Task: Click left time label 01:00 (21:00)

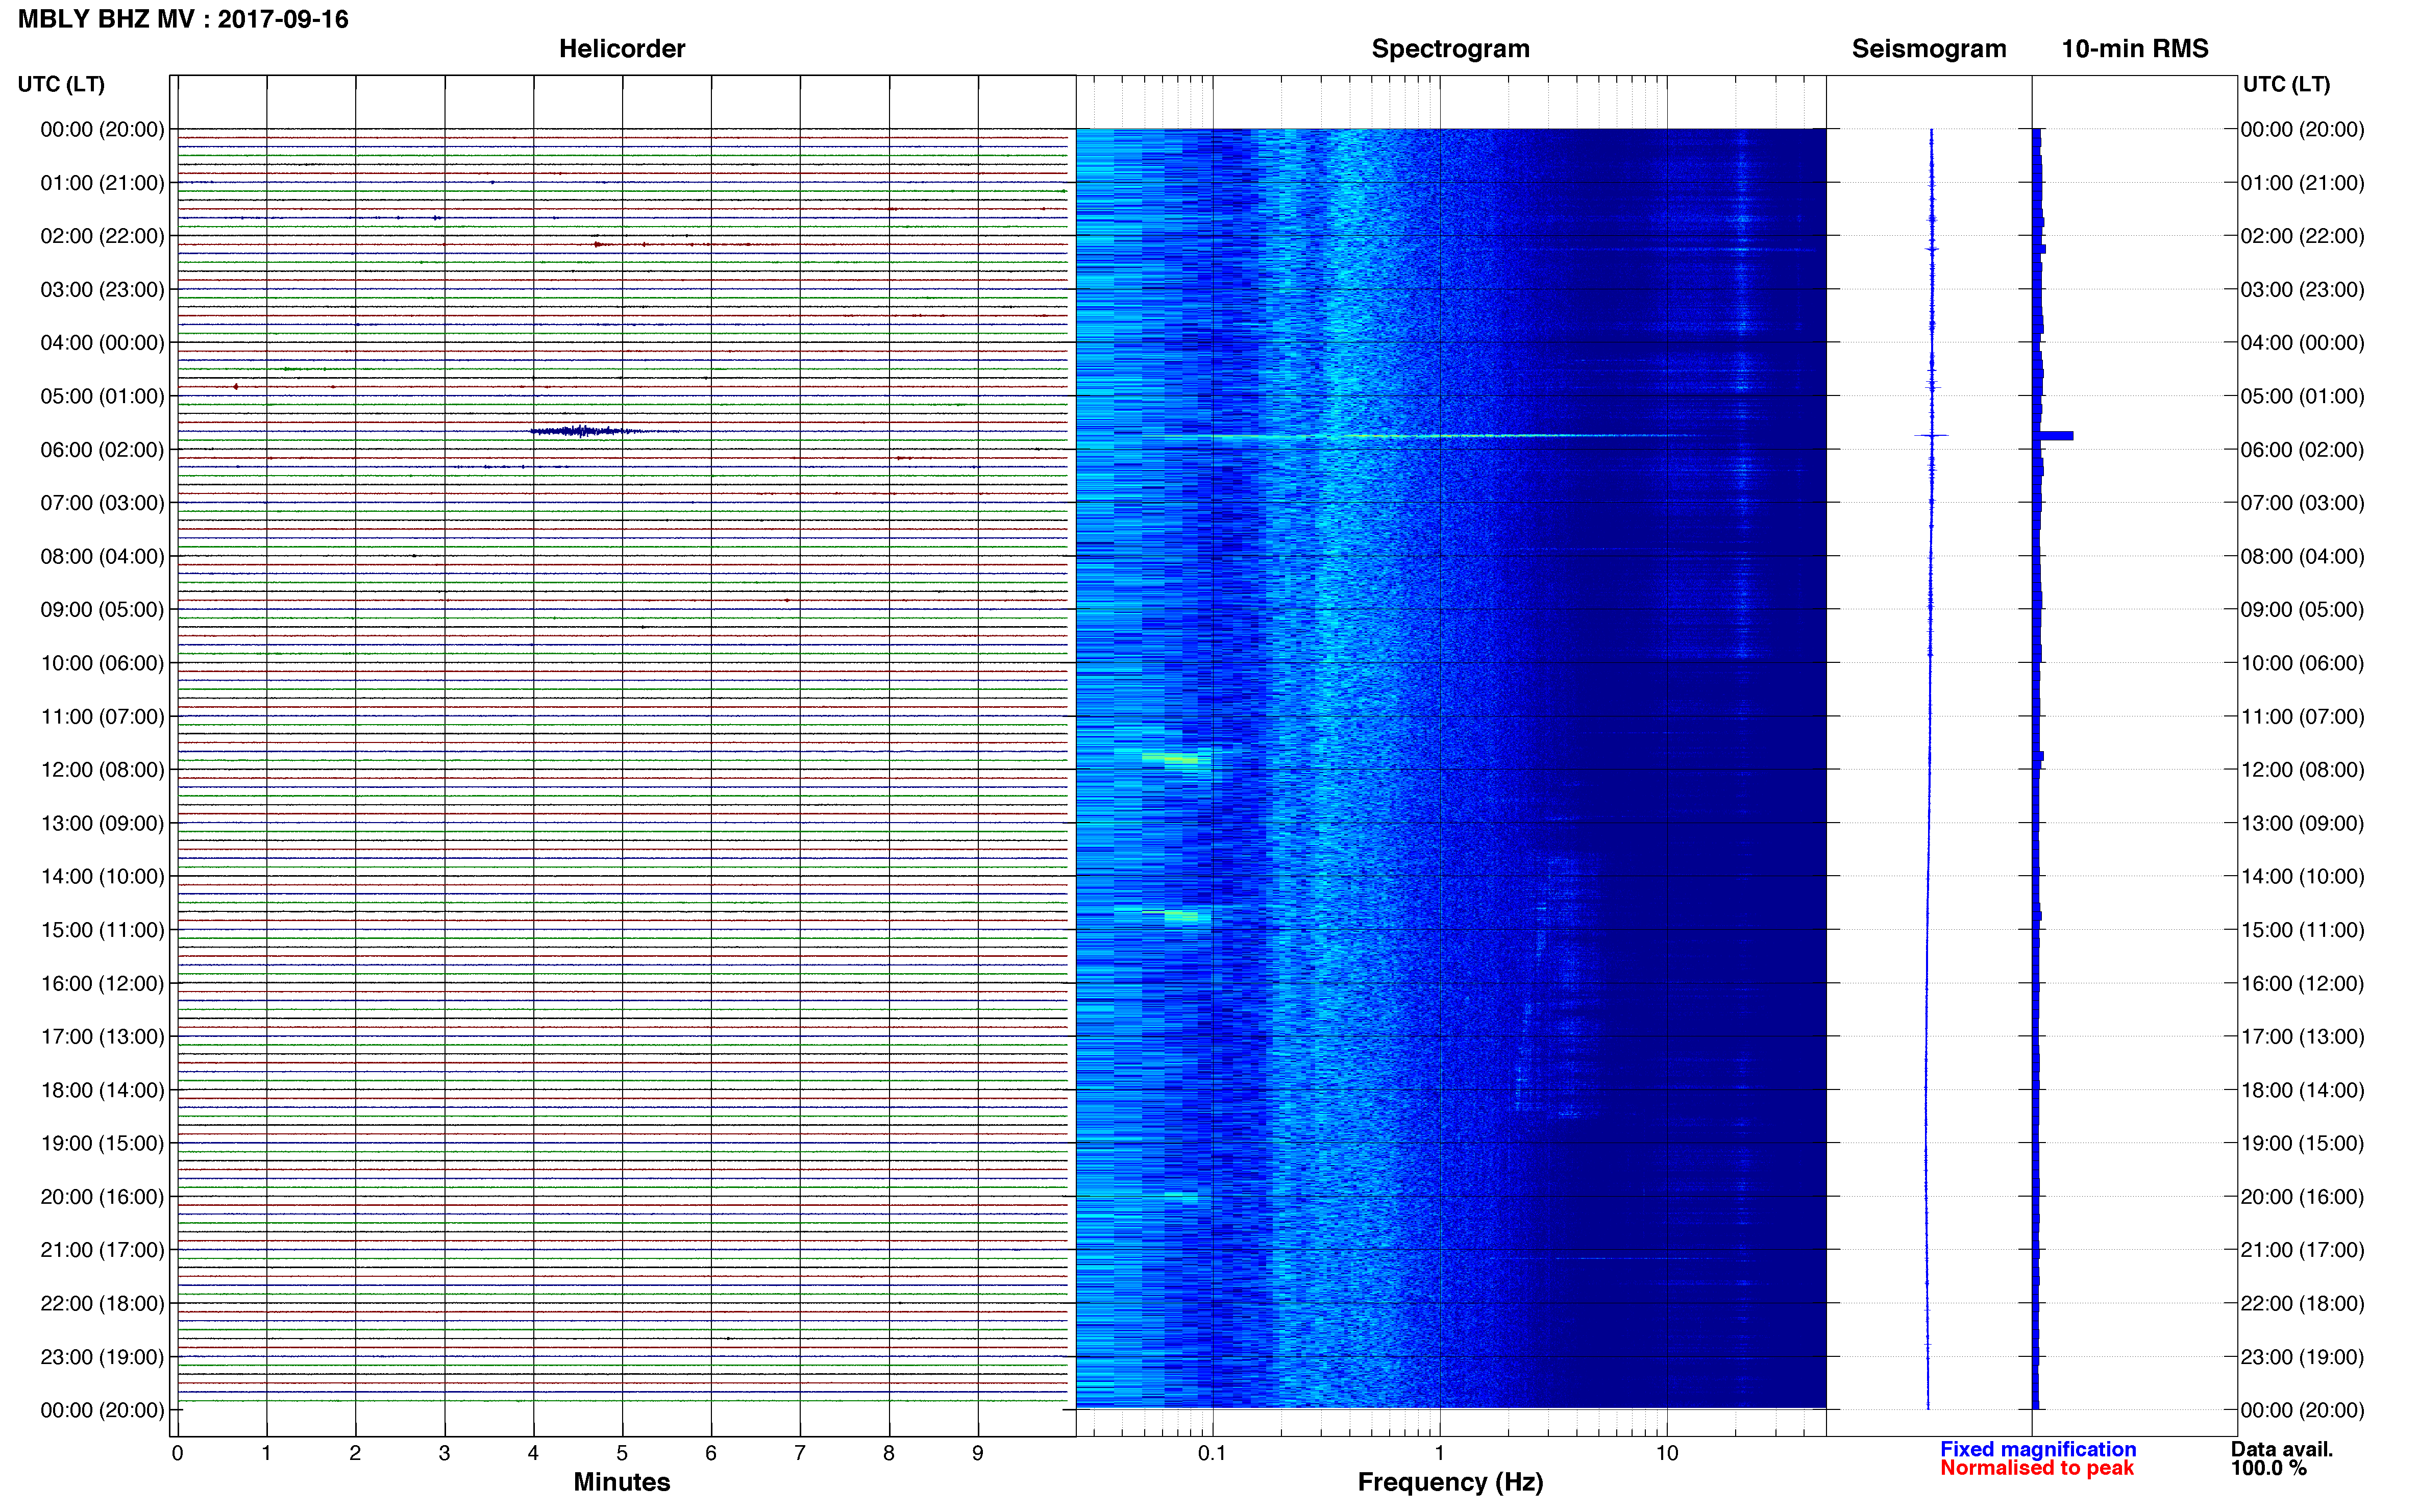Action: click(x=102, y=183)
